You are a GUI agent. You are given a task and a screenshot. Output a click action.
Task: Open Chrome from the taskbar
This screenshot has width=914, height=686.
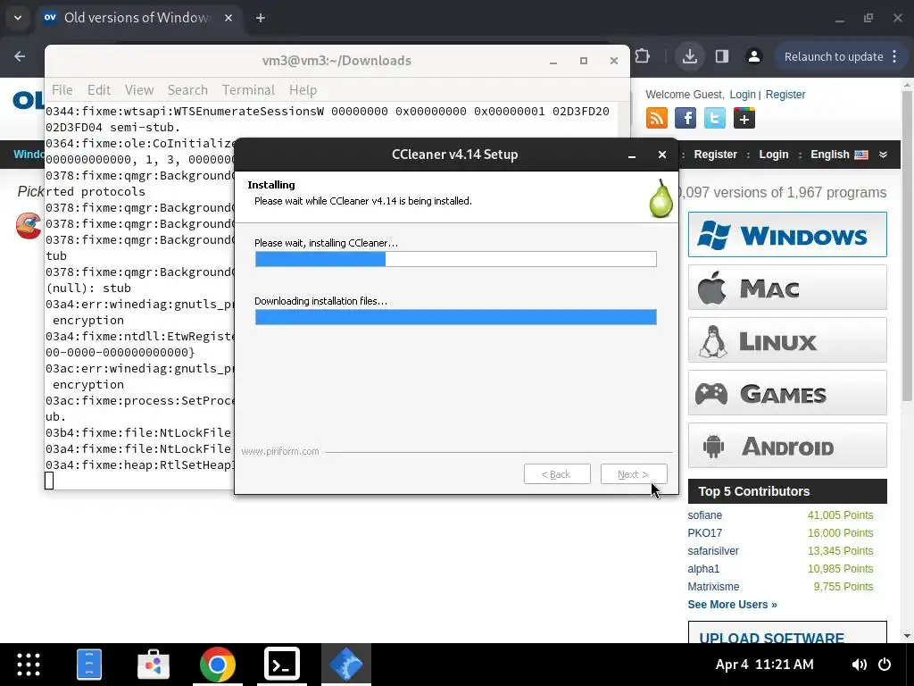click(218, 665)
